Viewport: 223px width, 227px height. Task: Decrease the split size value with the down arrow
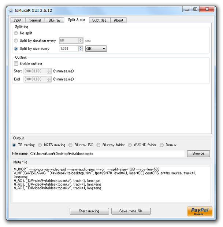[81, 50]
